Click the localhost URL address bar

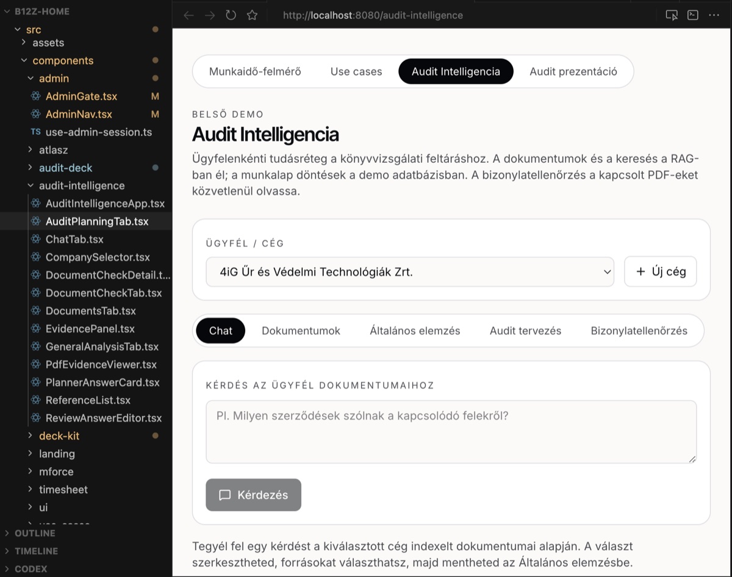(x=373, y=15)
